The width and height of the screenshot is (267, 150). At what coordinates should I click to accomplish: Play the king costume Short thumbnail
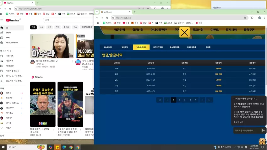click(70, 104)
